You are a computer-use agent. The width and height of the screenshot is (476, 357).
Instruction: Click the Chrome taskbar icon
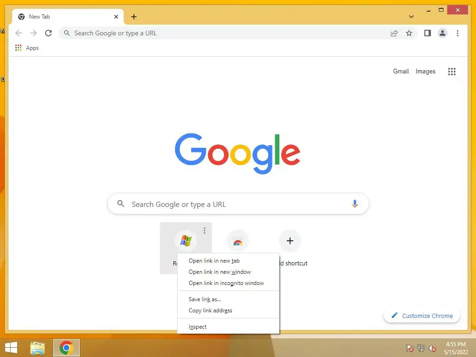coord(66,348)
